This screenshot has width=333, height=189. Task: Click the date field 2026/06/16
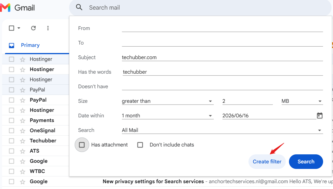click(x=269, y=116)
